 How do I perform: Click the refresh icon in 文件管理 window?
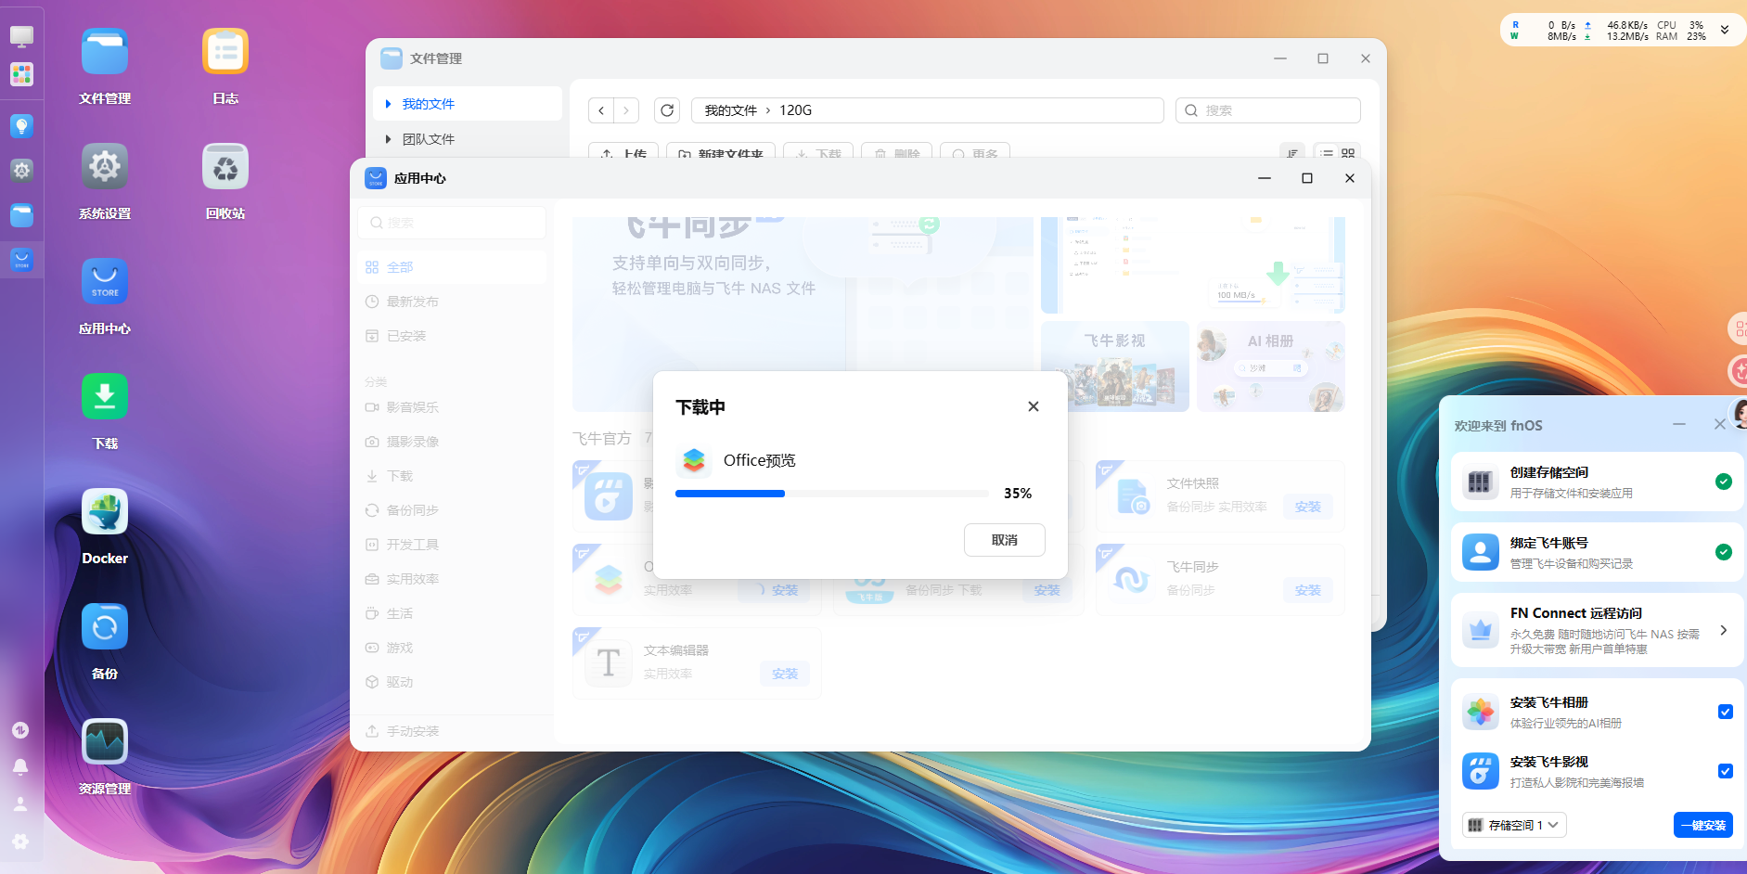coord(667,110)
